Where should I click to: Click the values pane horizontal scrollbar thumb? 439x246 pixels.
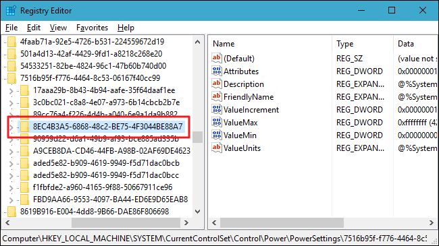pyautogui.click(x=282, y=223)
